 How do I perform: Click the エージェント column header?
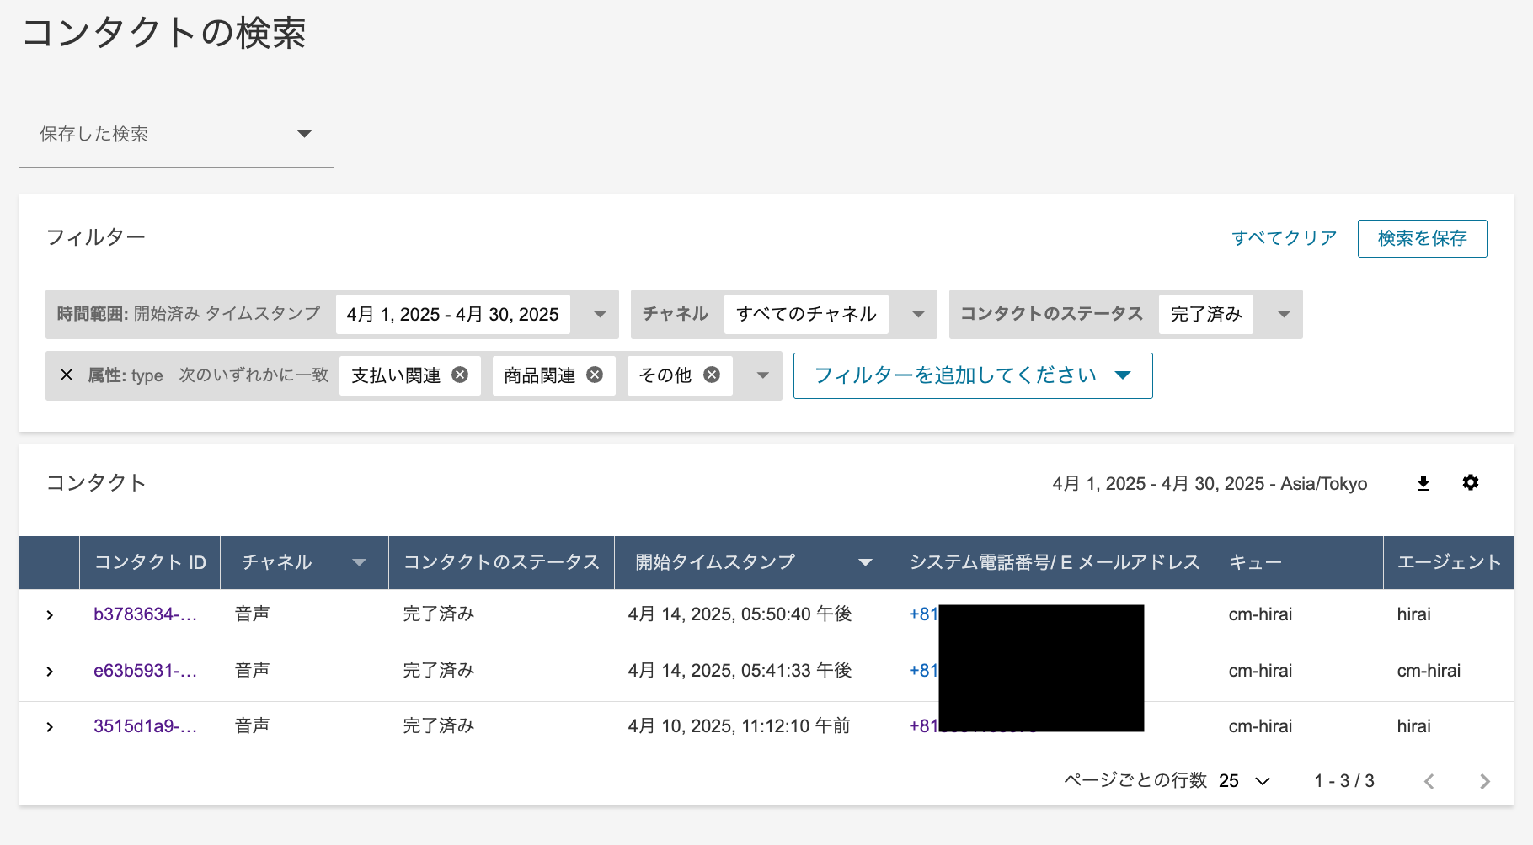coord(1449,562)
